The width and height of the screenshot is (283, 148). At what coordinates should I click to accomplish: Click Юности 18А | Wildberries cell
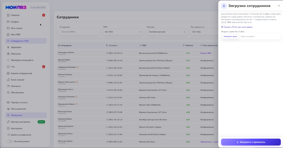click(x=150, y=105)
